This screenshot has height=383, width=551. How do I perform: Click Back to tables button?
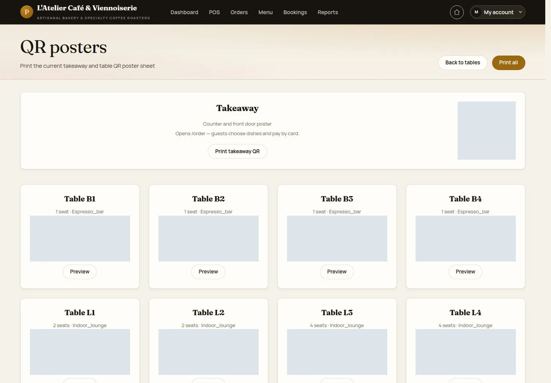[x=463, y=63]
